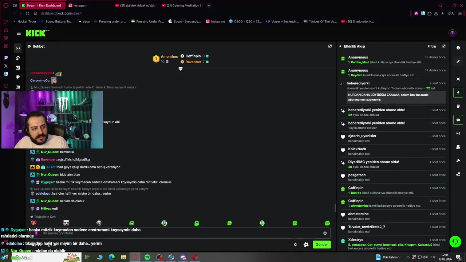Image resolution: width=466 pixels, height=262 pixels.
Task: Open Opera extensions cube icon
Action: [429, 13]
